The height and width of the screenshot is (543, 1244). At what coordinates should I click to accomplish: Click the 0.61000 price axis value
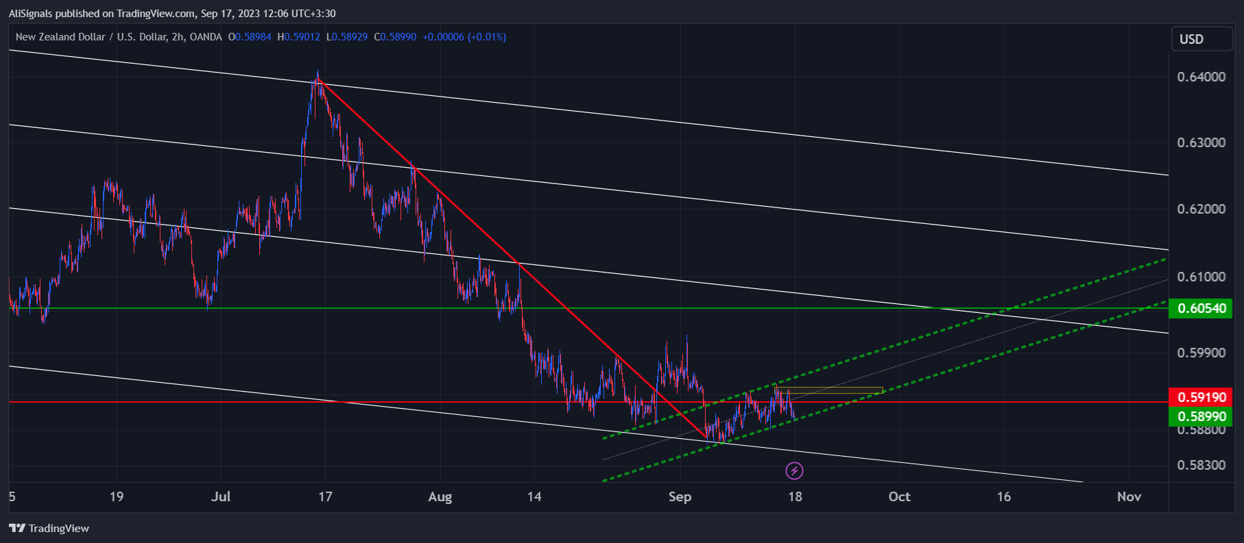[1201, 277]
